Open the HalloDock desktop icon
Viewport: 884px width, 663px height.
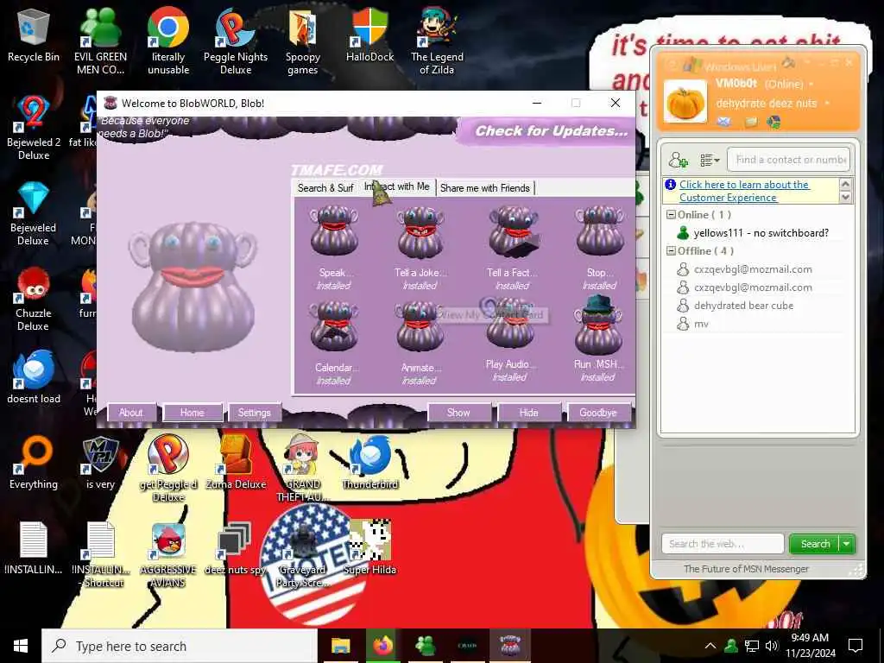[x=369, y=35]
